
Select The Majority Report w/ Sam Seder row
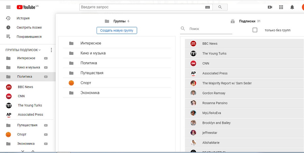click(244, 83)
